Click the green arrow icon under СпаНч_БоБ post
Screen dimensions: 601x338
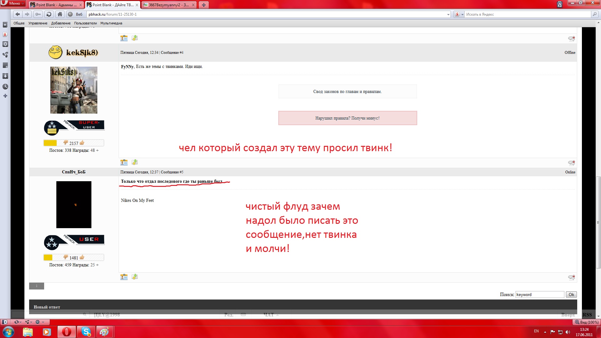coord(135,277)
